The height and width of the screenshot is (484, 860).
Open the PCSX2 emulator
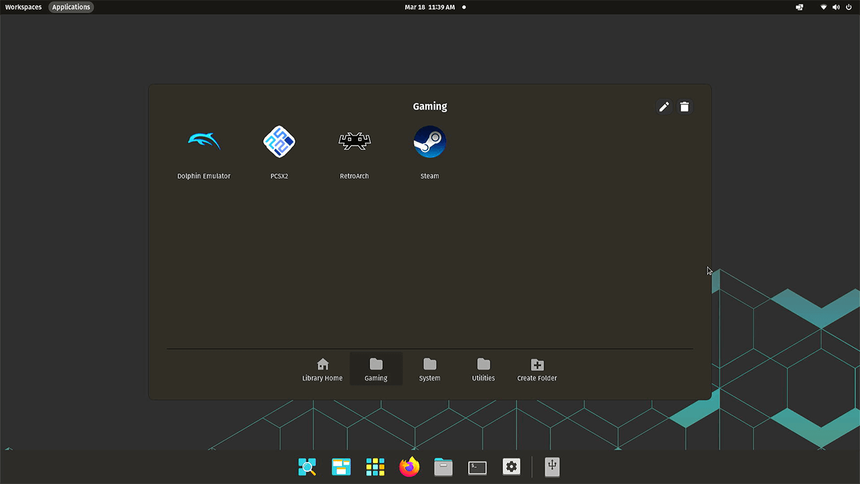pos(279,143)
